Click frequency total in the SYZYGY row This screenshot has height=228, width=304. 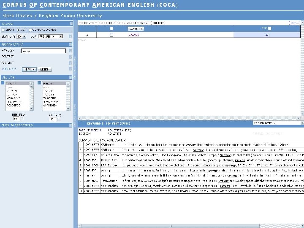pos(267,35)
